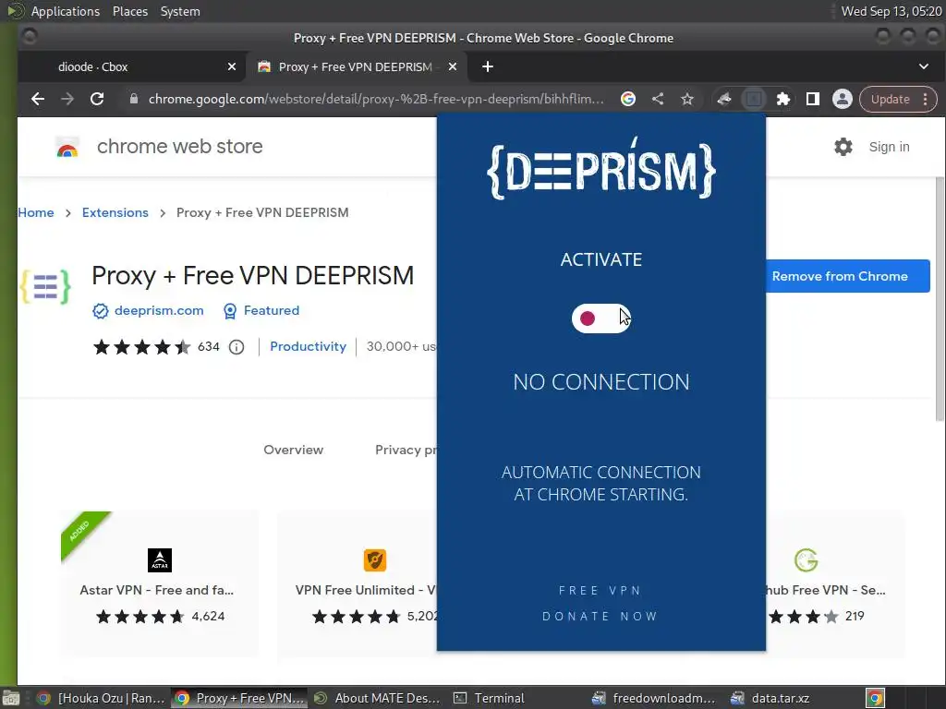Click Sign in on Web Store
The height and width of the screenshot is (709, 946).
(889, 147)
